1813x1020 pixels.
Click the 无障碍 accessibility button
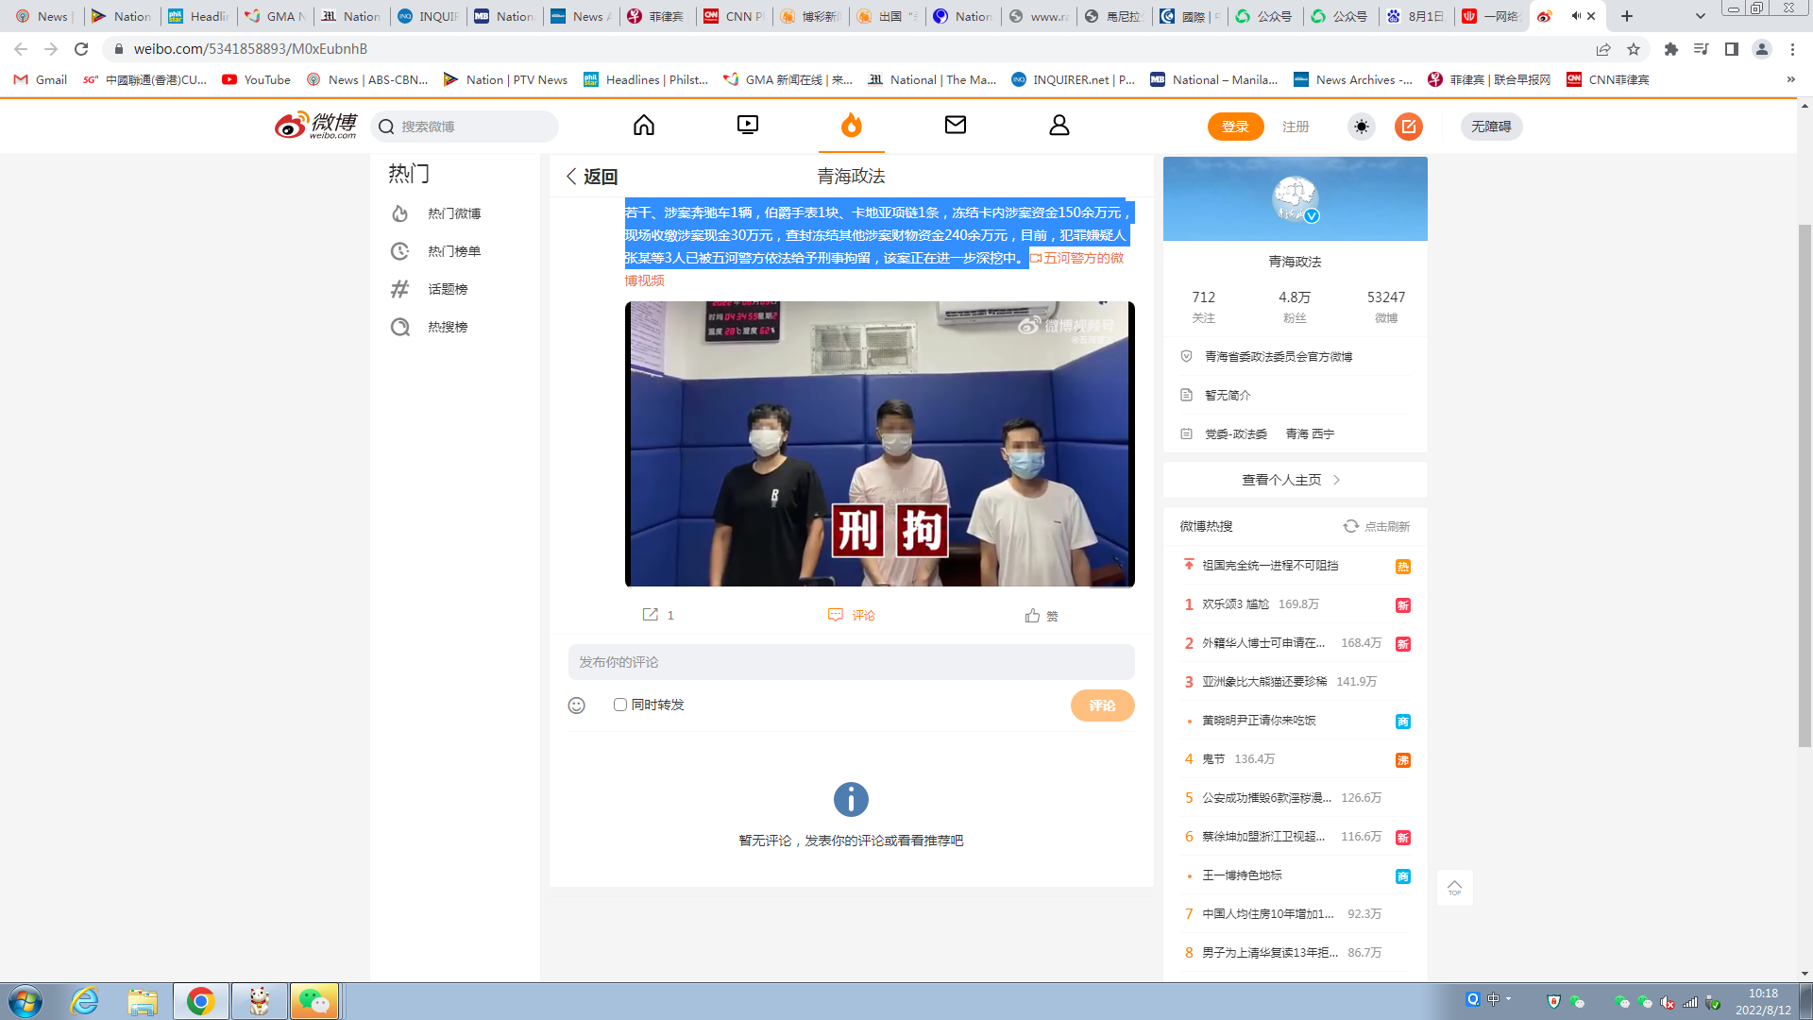[1492, 127]
